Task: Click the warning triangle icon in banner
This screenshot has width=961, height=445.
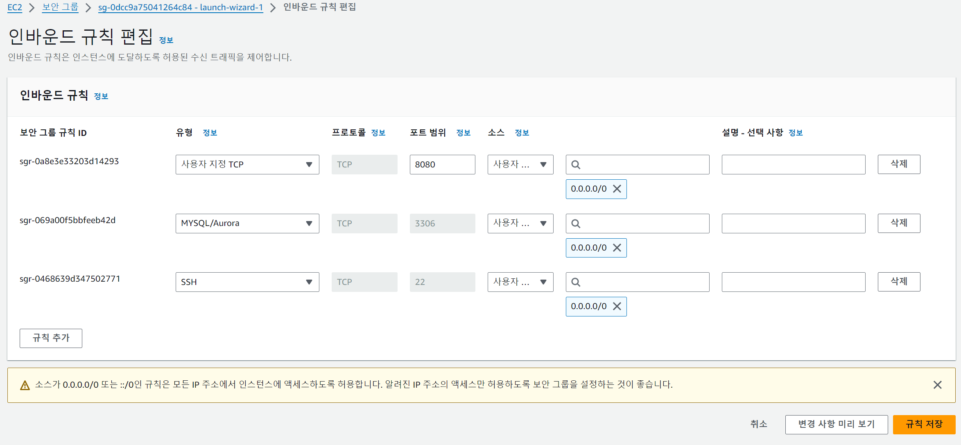Action: (x=25, y=385)
